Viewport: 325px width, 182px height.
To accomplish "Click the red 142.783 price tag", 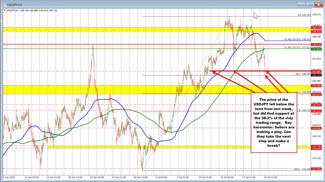I will (316, 169).
